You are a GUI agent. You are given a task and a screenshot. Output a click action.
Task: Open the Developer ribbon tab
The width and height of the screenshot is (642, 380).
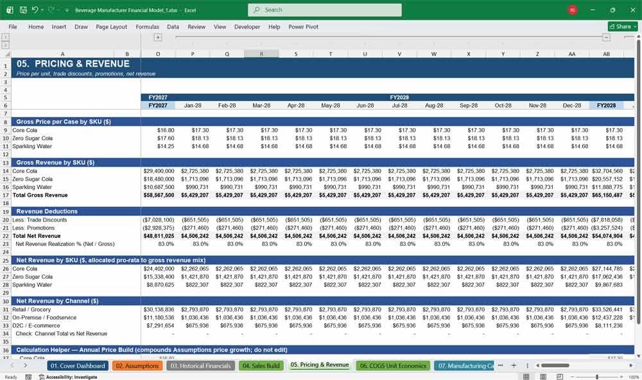click(247, 26)
